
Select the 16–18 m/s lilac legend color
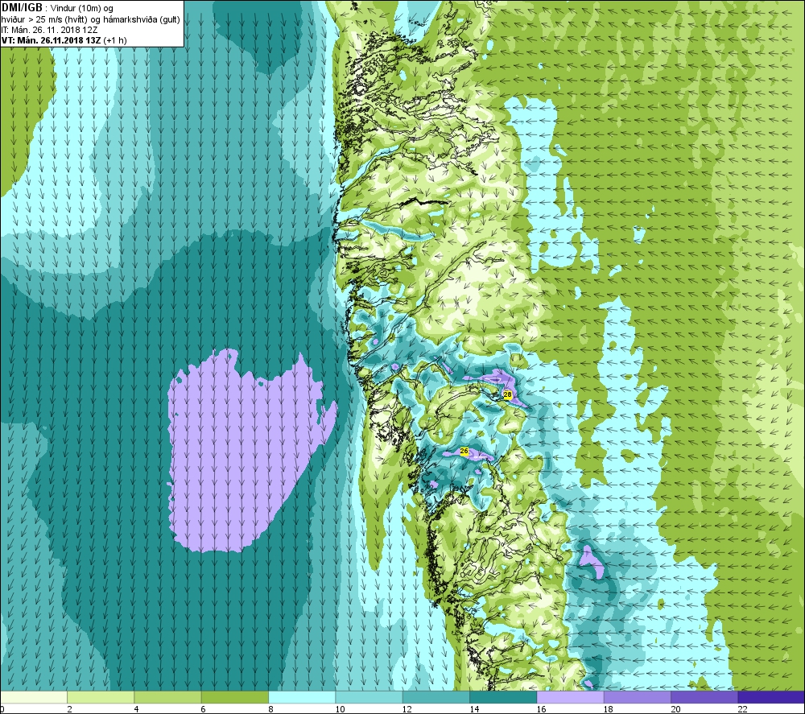(x=570, y=697)
